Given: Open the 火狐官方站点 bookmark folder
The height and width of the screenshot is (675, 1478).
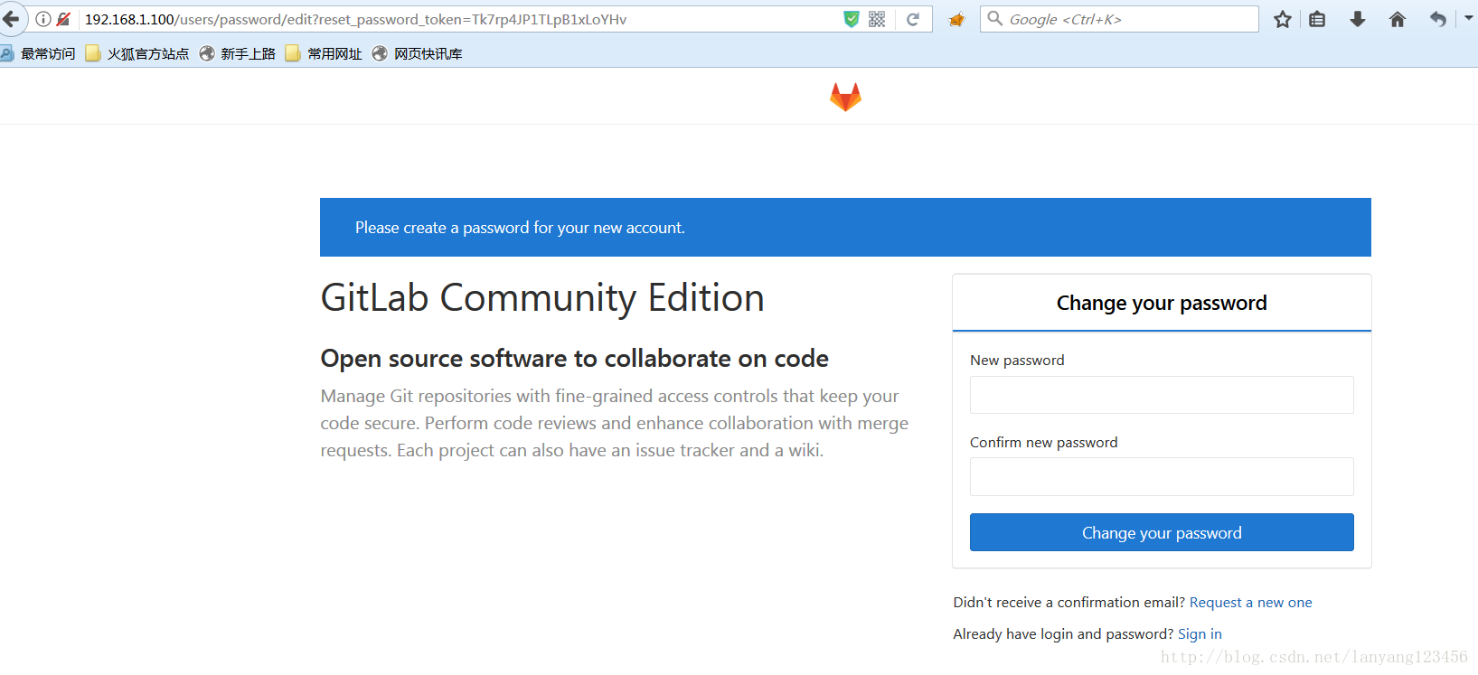Looking at the screenshot, I should click(137, 54).
